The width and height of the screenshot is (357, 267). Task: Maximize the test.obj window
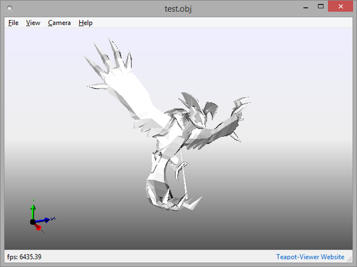click(x=321, y=7)
